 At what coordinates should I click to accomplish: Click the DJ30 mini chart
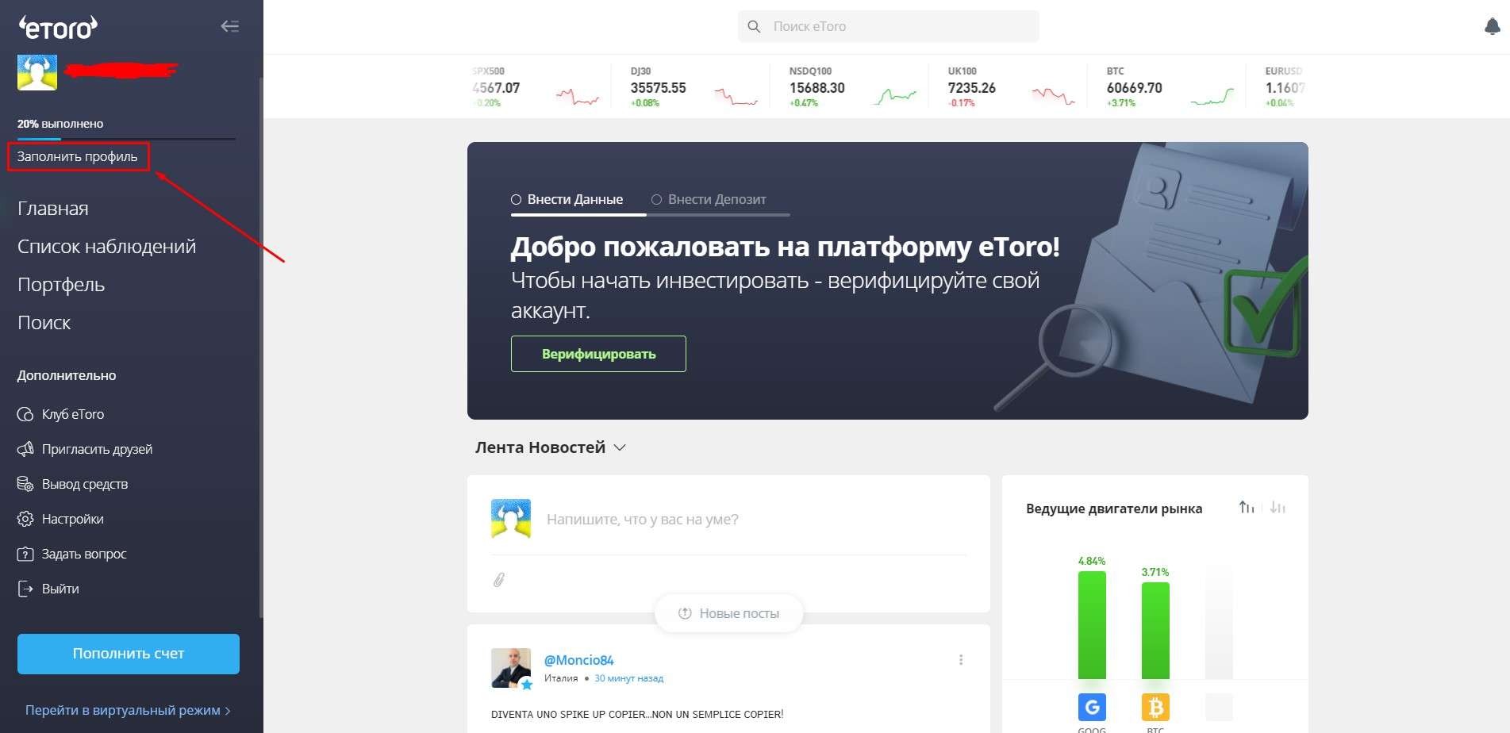click(736, 98)
